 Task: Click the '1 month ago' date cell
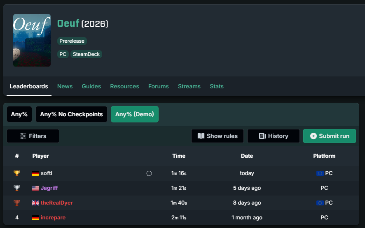pyautogui.click(x=247, y=218)
